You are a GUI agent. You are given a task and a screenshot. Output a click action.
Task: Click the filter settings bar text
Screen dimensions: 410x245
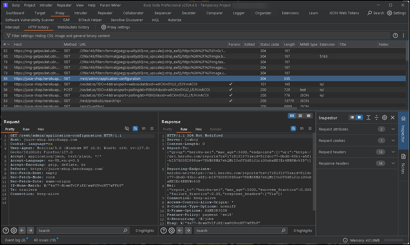[61, 36]
